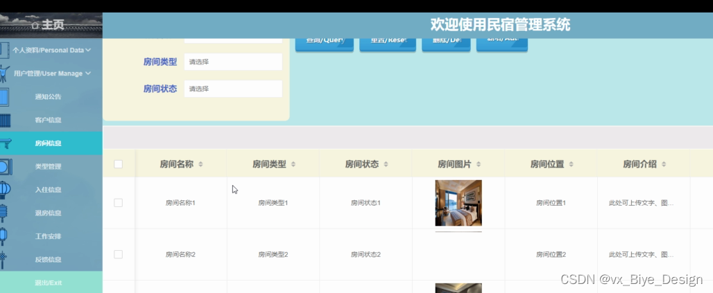Screen dimensions: 713x293
Task: Toggle the select-all checkbox in table header
Action: click(118, 164)
